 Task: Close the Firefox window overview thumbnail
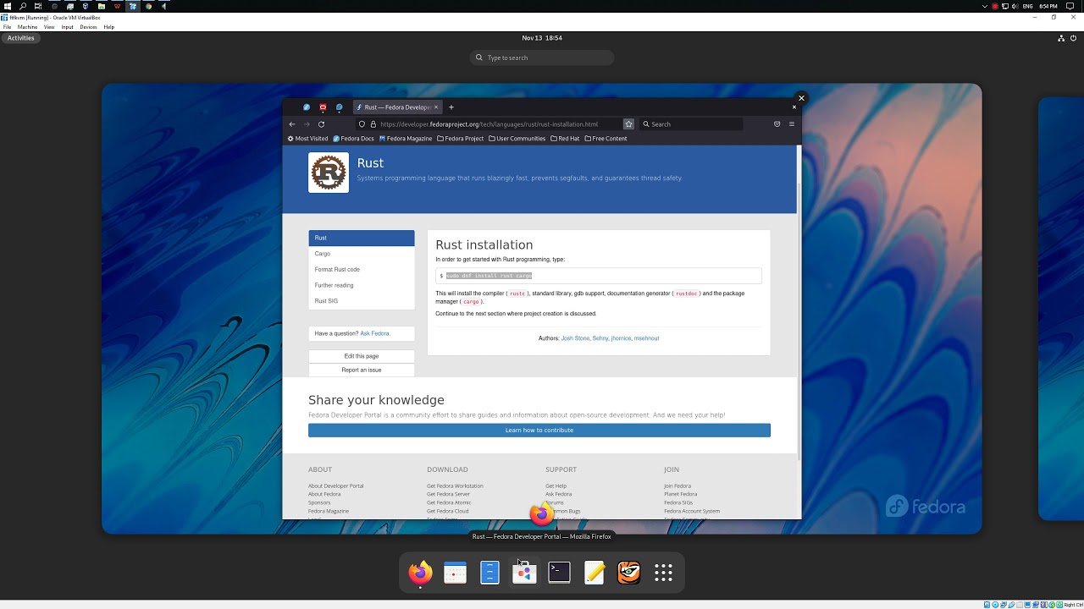[x=801, y=98]
